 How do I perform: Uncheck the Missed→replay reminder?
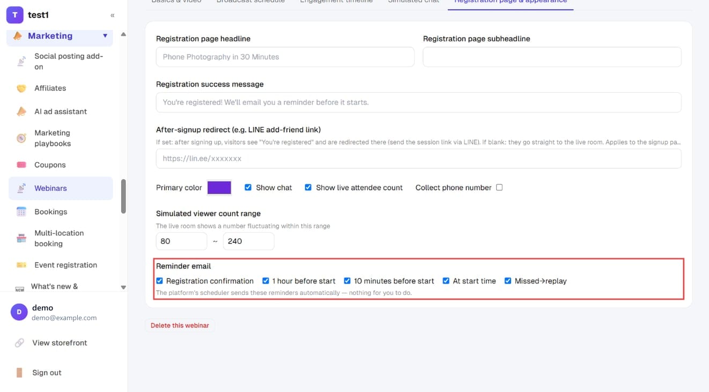(x=508, y=281)
